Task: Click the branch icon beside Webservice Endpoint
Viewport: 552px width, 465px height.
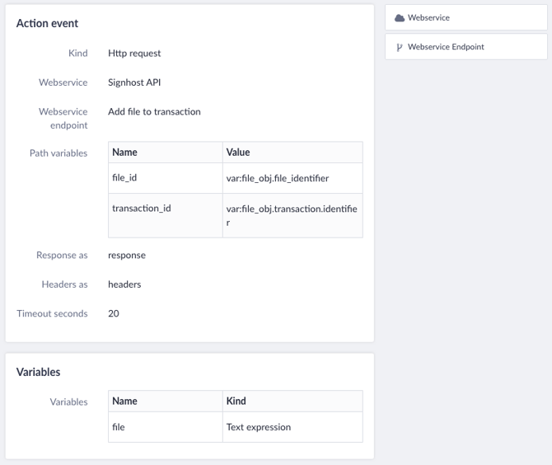Action: (x=400, y=47)
